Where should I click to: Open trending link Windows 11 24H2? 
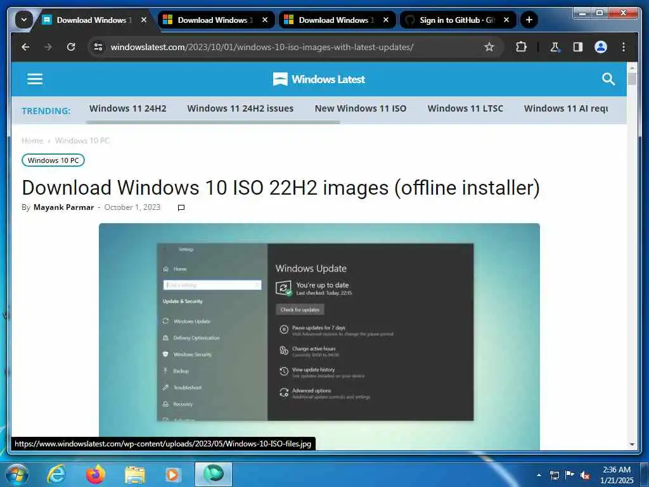[x=127, y=108]
